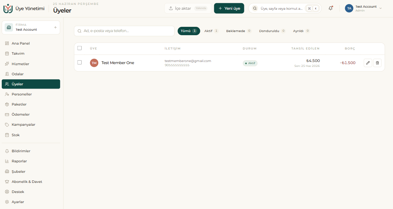Open Raporlar chart icon in sidebar
This screenshot has width=393, height=209.
pos(7,161)
